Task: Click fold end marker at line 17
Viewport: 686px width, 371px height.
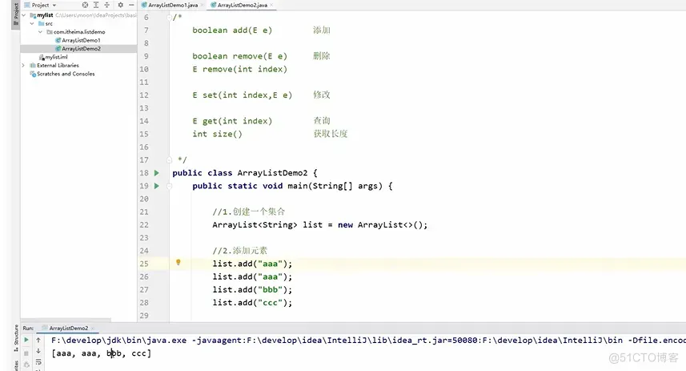Action: [170, 160]
